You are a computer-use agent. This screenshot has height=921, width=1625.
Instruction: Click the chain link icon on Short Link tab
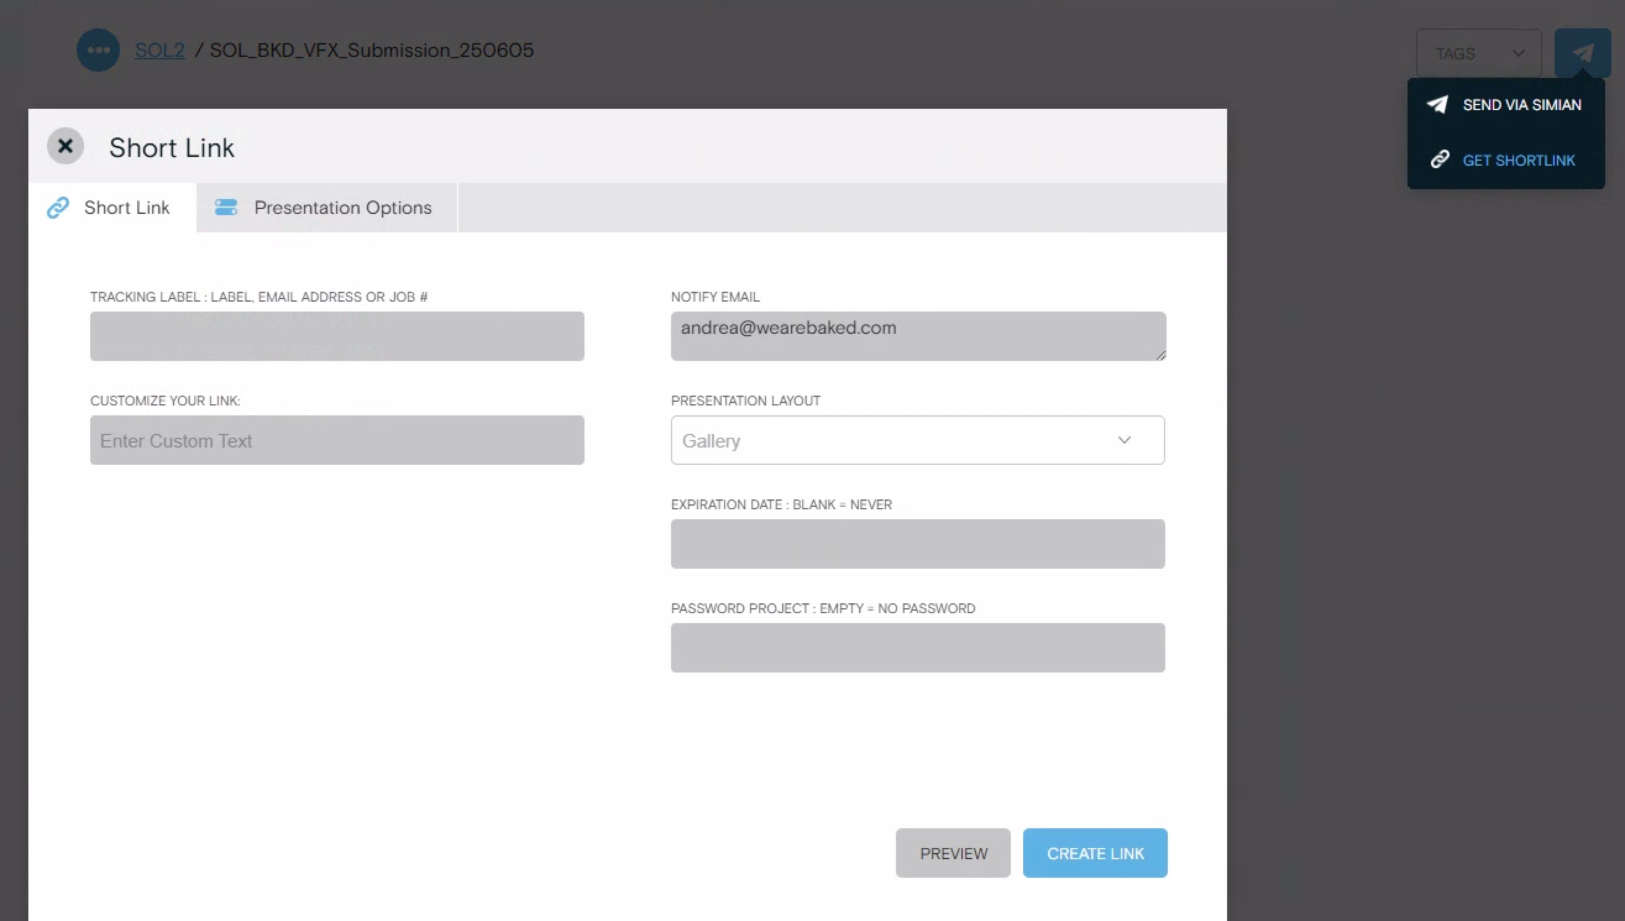click(x=58, y=208)
